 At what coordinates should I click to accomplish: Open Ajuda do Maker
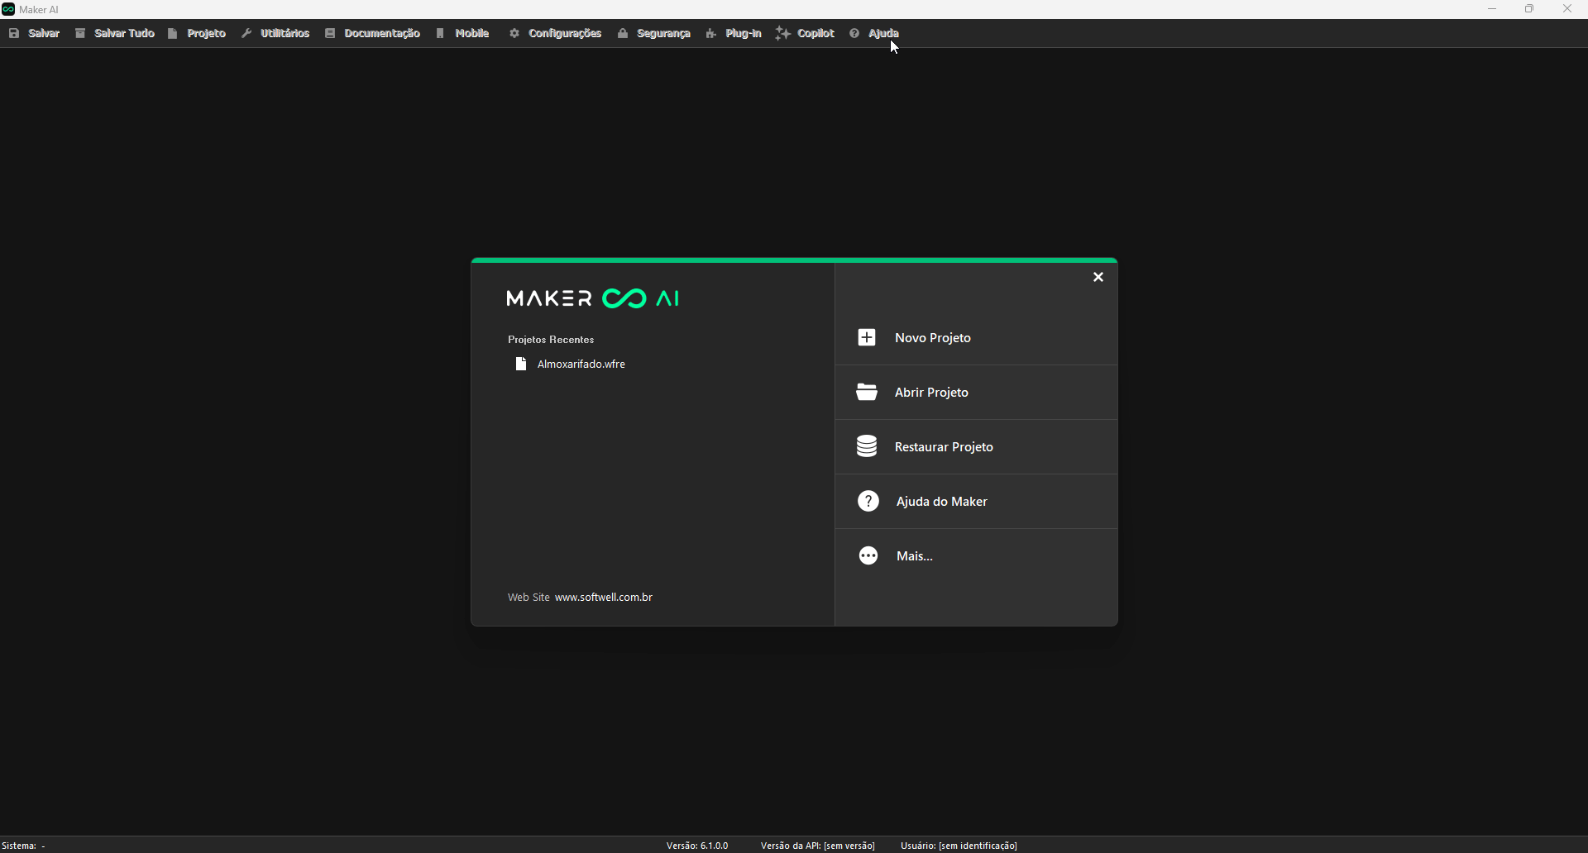[941, 501]
